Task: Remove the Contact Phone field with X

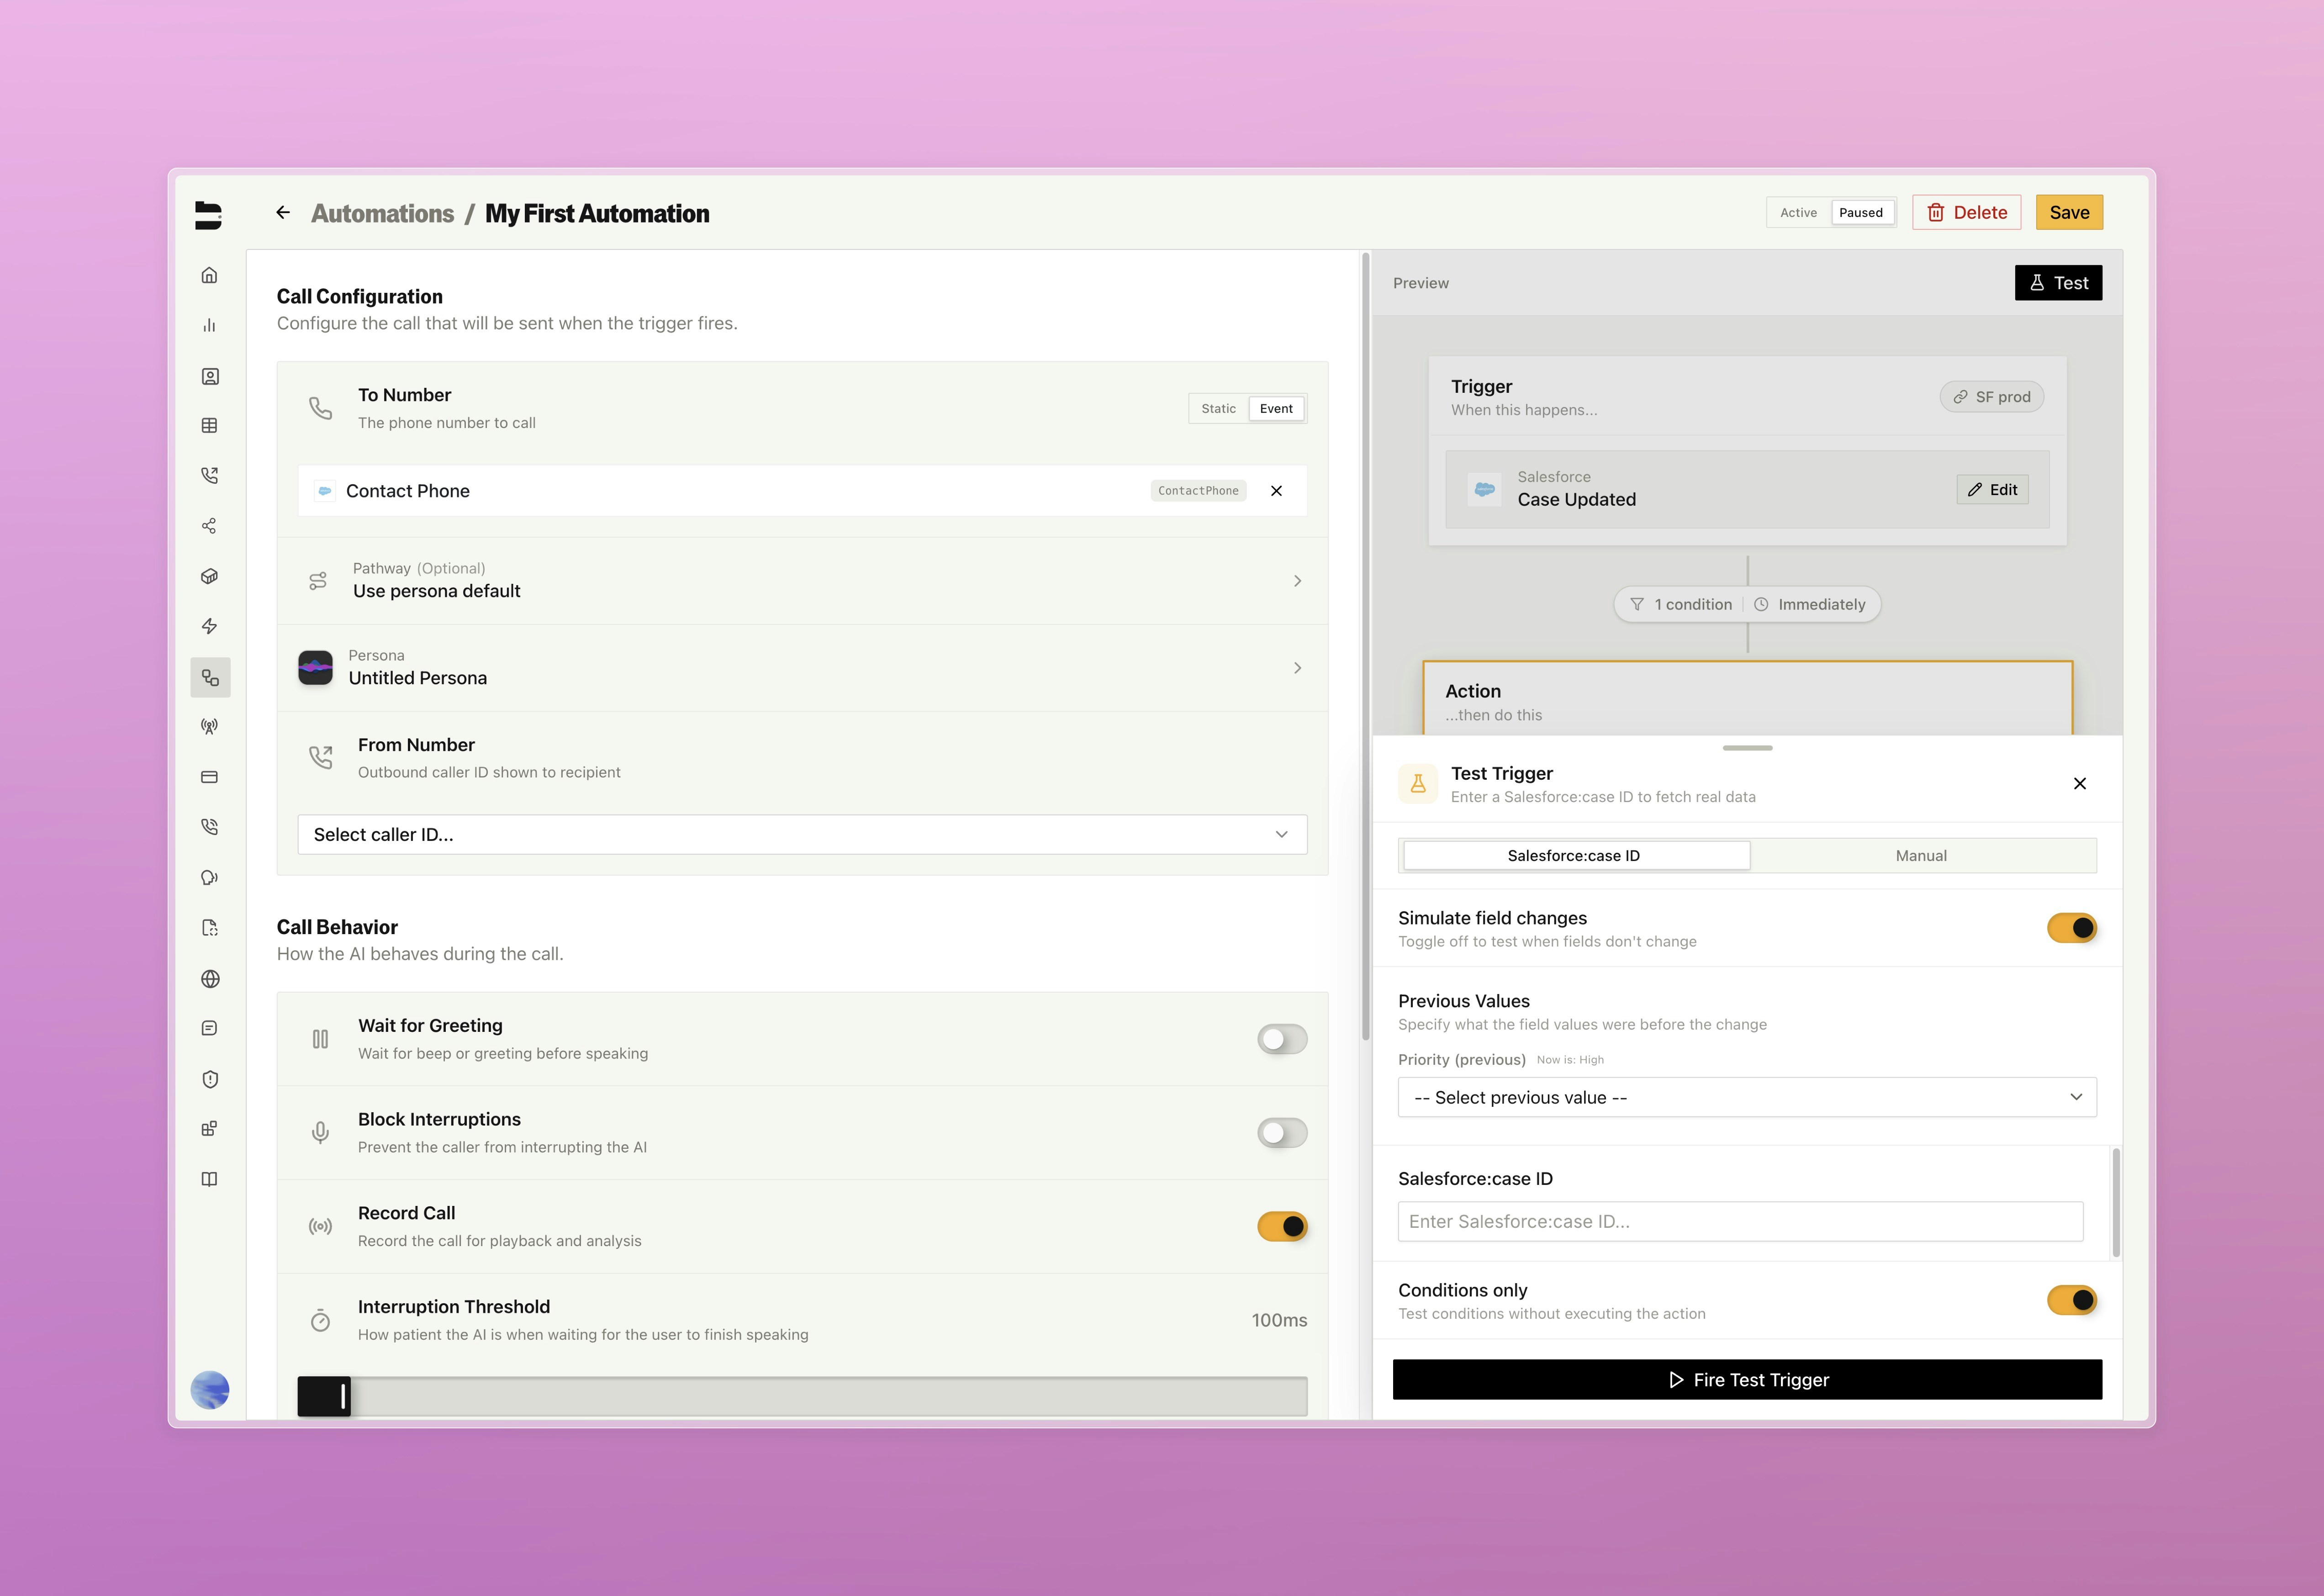Action: [x=1276, y=491]
